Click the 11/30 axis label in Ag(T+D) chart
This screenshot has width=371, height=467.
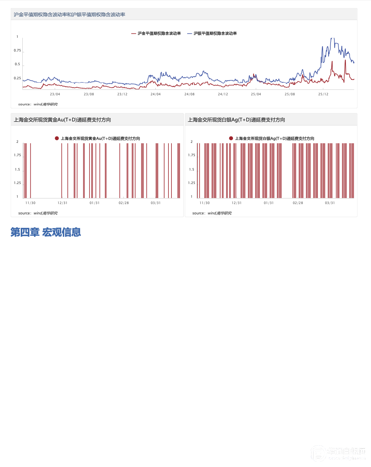click(205, 203)
